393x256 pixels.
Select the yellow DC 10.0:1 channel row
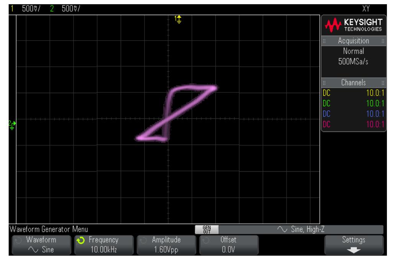(354, 93)
